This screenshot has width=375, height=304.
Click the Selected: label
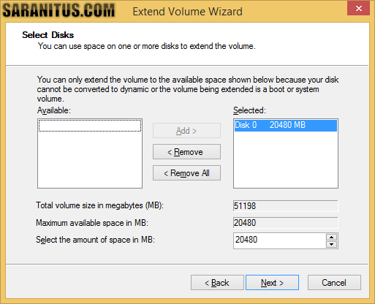tap(249, 110)
